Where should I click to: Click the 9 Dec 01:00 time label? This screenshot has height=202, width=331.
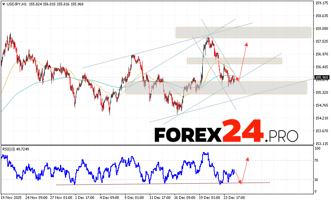pos(134,197)
